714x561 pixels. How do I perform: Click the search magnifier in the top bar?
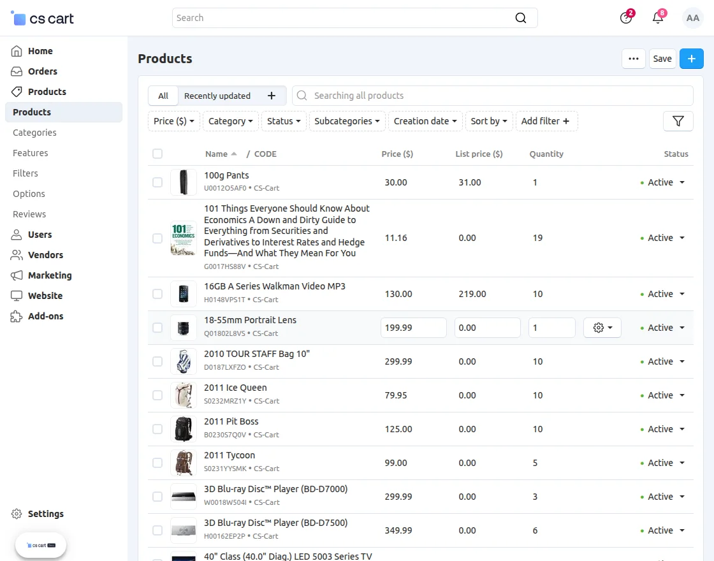click(x=520, y=18)
